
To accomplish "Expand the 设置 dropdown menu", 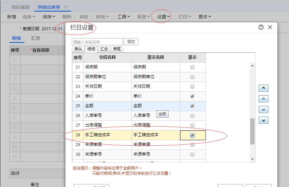I will (163, 17).
